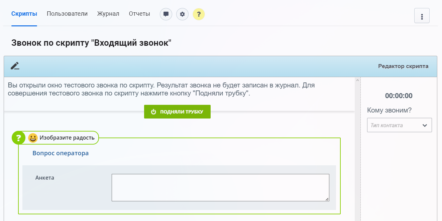Click inside the Анкета text area

pyautogui.click(x=220, y=188)
